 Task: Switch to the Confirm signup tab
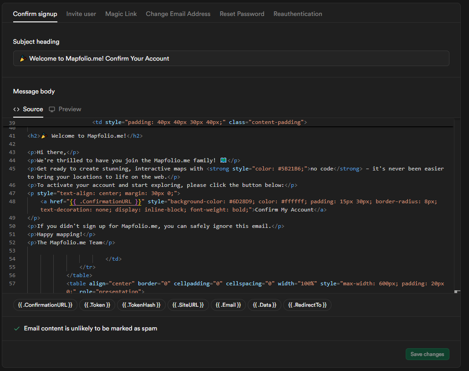coord(35,14)
